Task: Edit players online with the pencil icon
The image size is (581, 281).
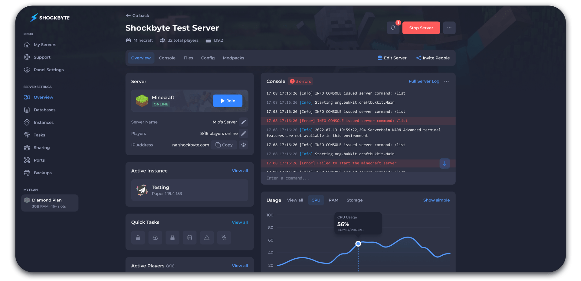Action: [x=244, y=134]
